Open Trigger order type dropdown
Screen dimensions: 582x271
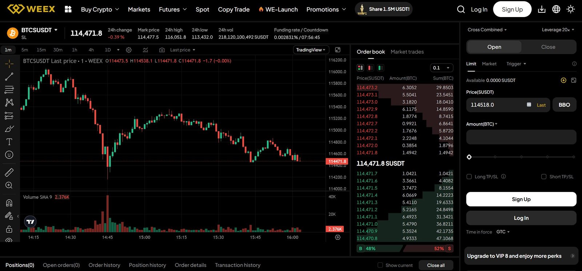click(516, 64)
